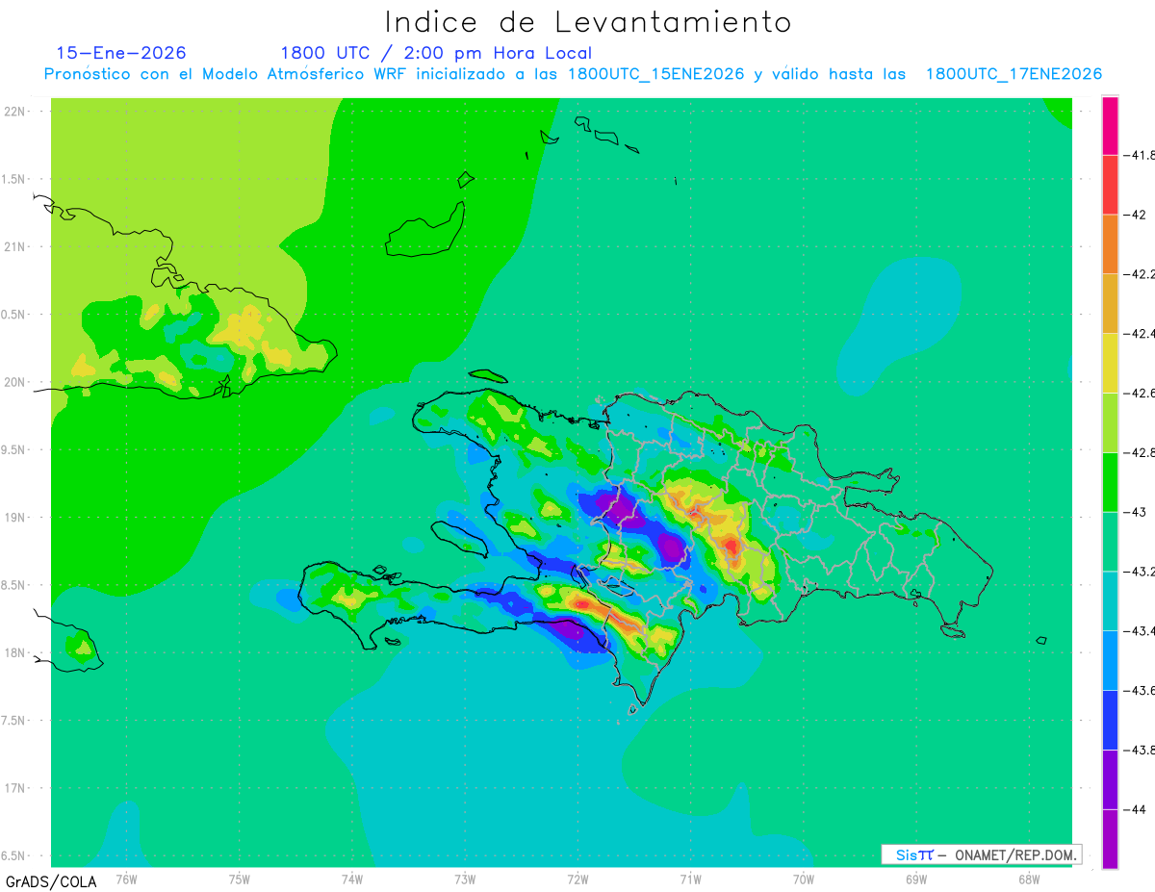Click the longitude label '72W'
Image resolution: width=1155 pixels, height=892 pixels.
click(x=577, y=879)
